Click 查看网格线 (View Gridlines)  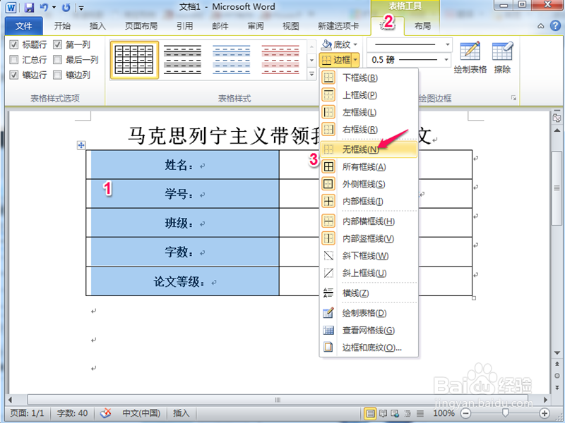coord(367,330)
